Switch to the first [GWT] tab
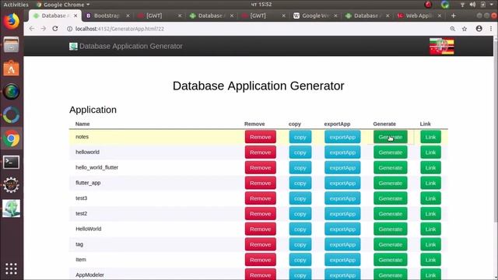 click(154, 16)
